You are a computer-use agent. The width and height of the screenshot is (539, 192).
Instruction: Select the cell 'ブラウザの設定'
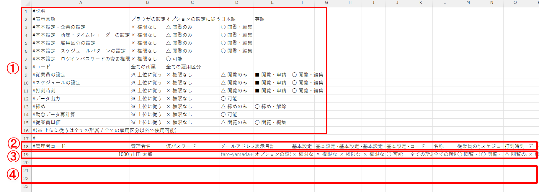(147, 19)
